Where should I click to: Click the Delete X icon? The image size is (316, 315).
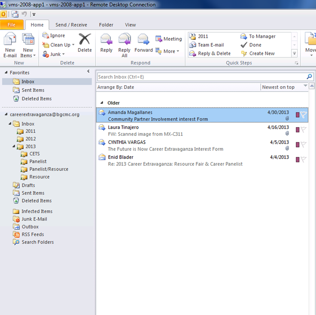tap(85, 39)
